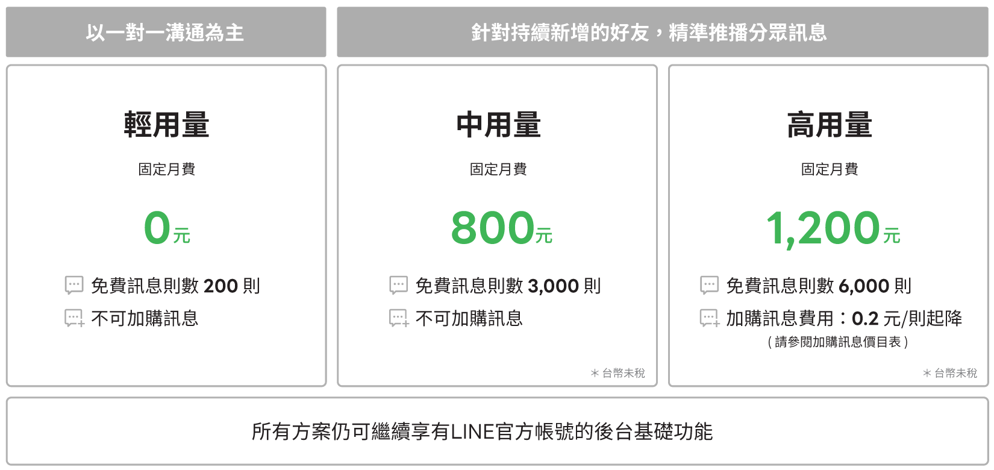Click the green 0元 price
The height and width of the screenshot is (470, 994).
167,228
